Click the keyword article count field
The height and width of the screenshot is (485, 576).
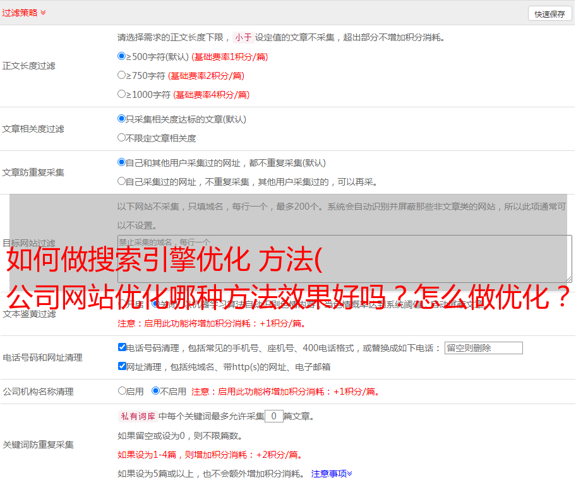pyautogui.click(x=273, y=416)
